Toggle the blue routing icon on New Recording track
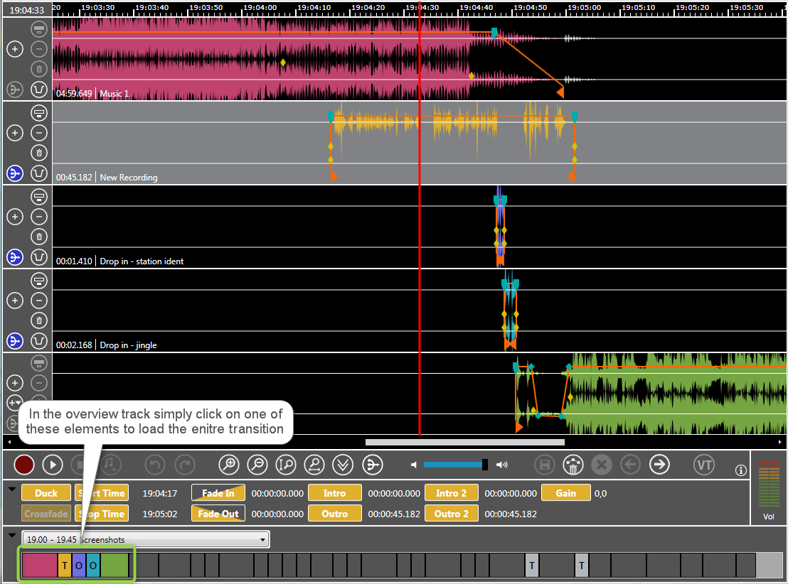The width and height of the screenshot is (788, 584). point(15,173)
